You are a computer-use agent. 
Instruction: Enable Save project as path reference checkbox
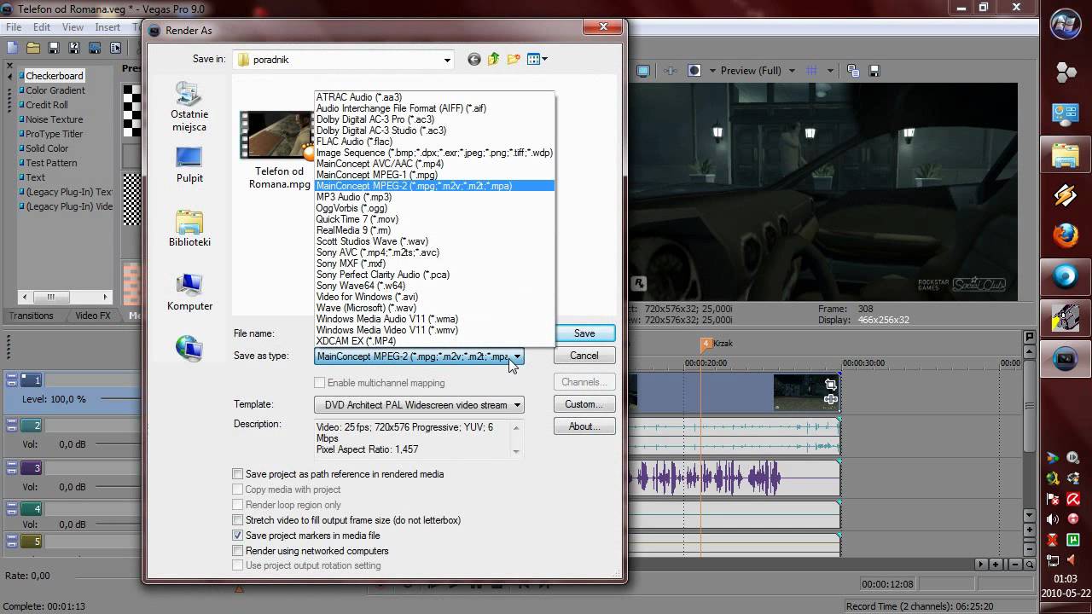click(x=238, y=474)
